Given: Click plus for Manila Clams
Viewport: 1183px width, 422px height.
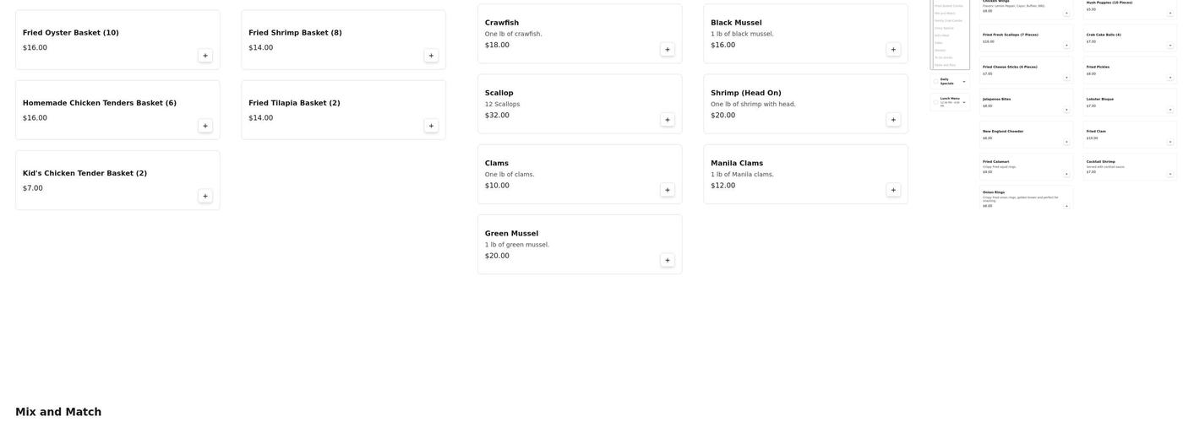Looking at the screenshot, I should (x=893, y=191).
